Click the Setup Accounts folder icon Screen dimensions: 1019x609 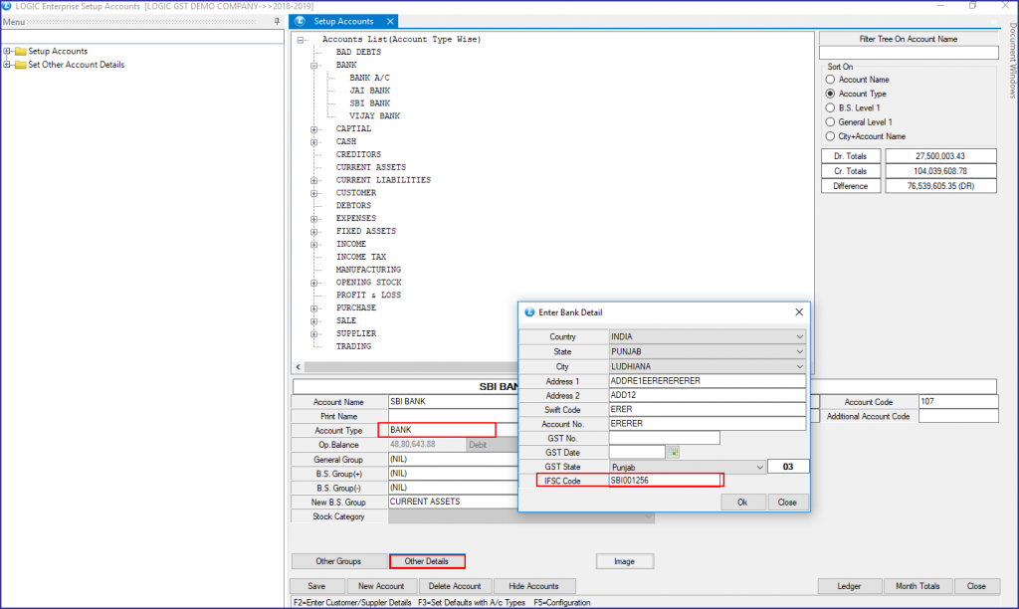coord(21,51)
